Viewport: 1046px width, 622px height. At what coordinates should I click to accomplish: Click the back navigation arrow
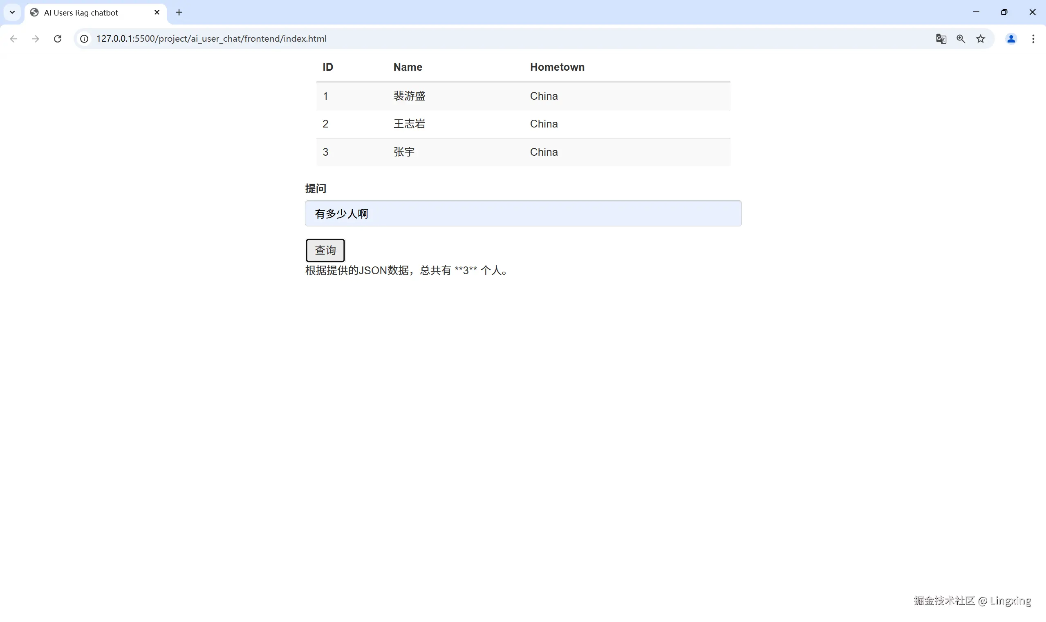13,38
